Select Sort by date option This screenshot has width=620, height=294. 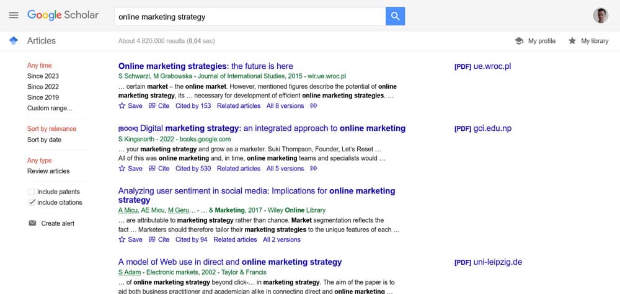click(44, 140)
